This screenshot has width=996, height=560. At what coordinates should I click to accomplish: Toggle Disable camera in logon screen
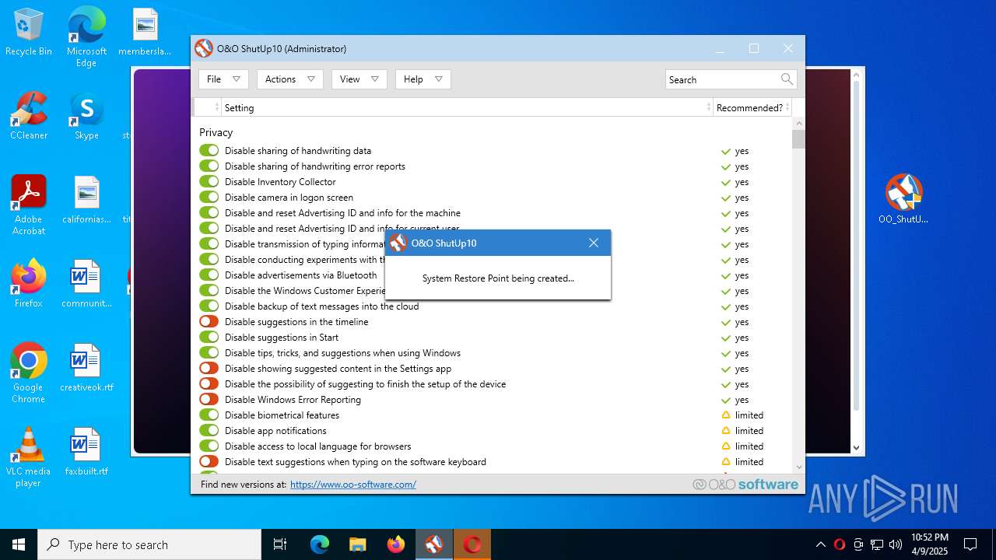point(209,197)
